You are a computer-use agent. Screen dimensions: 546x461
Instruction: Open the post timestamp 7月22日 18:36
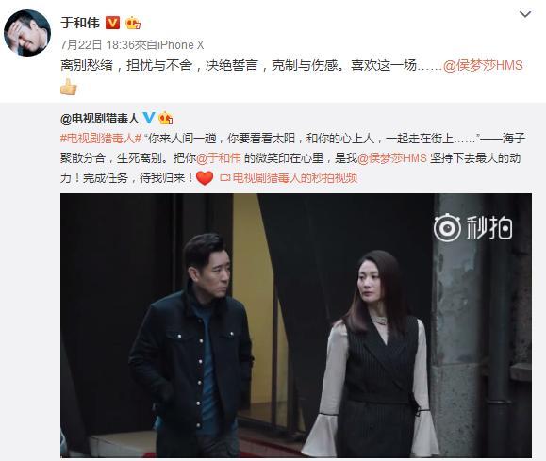point(97,45)
